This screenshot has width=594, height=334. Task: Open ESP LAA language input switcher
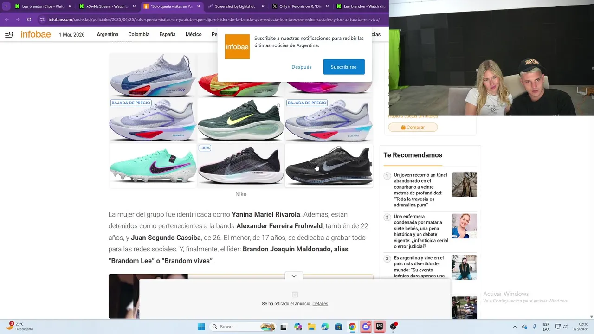click(546, 327)
